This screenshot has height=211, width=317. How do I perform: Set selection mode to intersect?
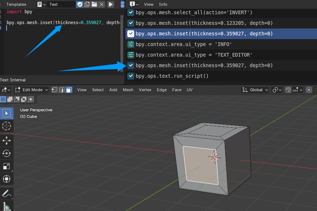click(30, 99)
